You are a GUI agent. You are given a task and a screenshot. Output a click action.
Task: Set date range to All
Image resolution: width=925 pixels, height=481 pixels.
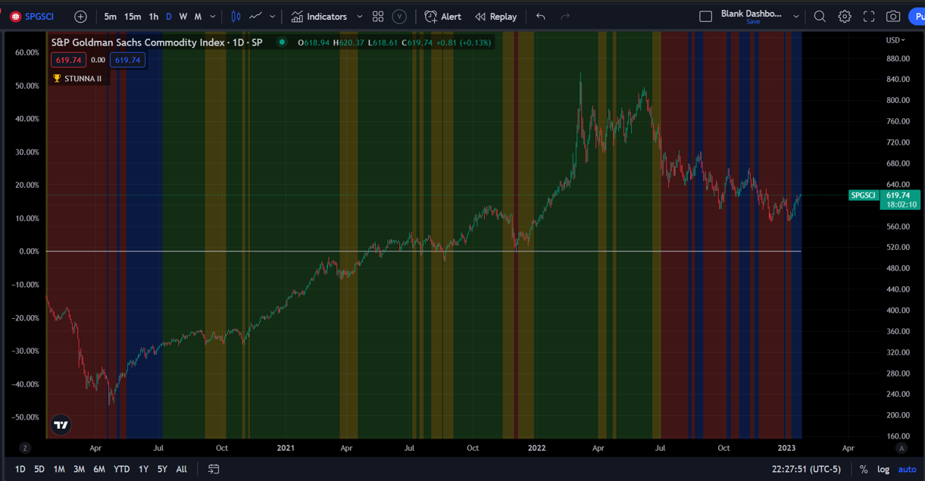pos(182,470)
